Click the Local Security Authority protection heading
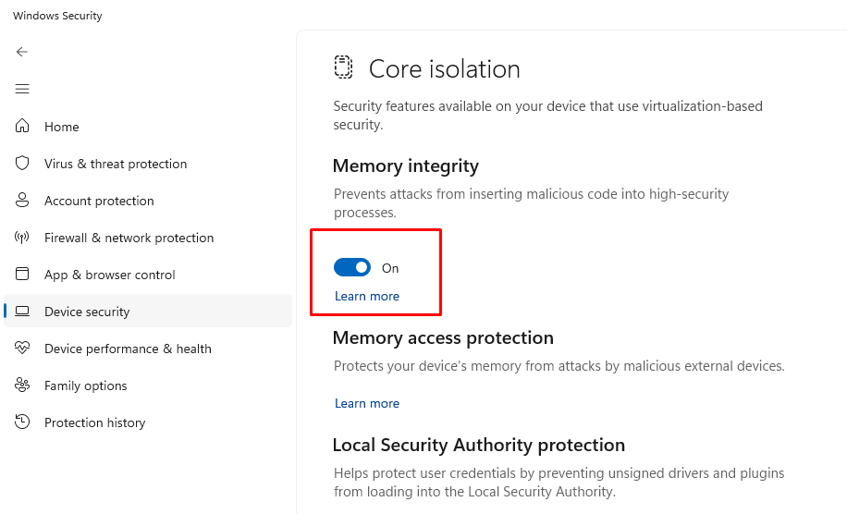 (479, 446)
